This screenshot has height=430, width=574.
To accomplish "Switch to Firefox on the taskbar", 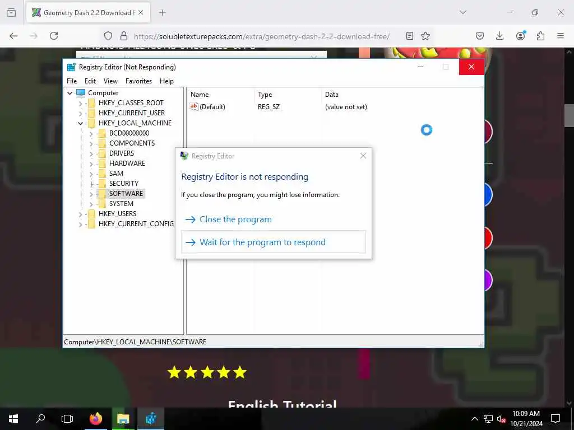I will click(x=96, y=419).
